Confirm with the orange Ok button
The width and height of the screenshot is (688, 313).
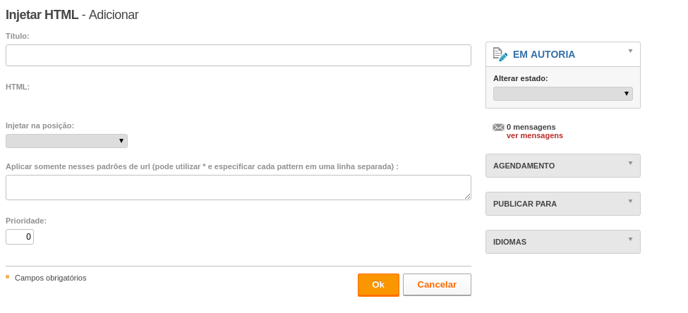pyautogui.click(x=378, y=285)
